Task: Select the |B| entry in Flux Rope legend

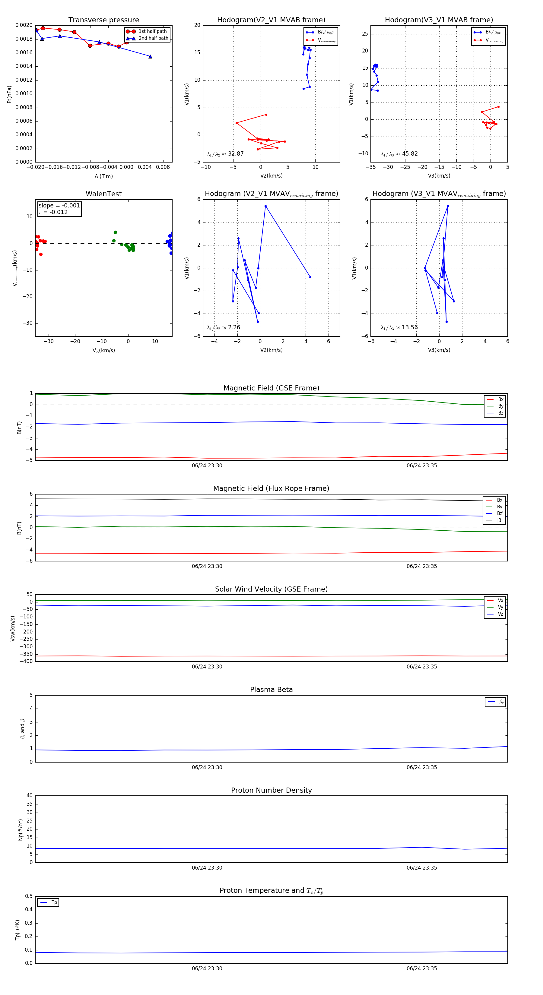Action: coord(494,520)
